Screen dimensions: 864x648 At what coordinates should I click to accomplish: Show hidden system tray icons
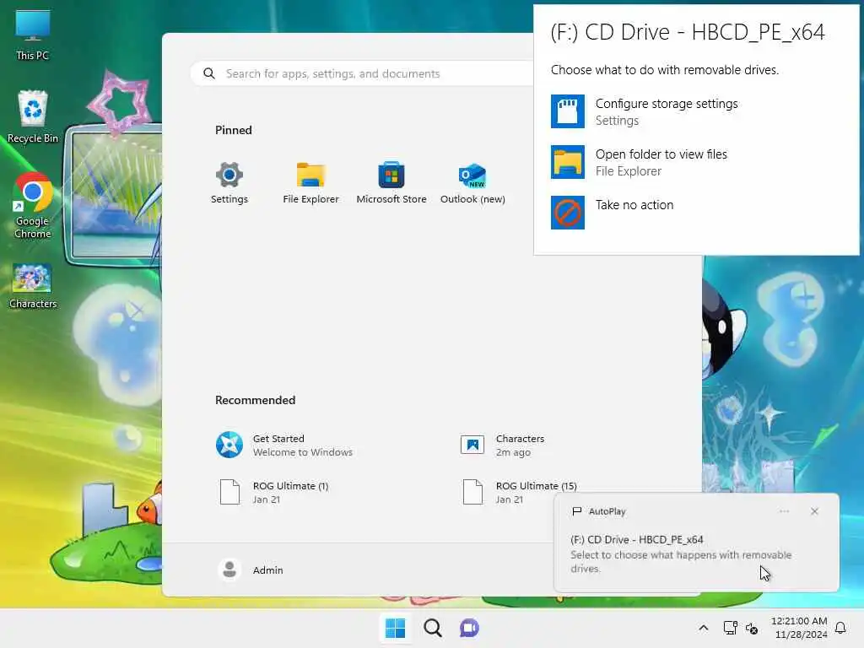pos(704,628)
